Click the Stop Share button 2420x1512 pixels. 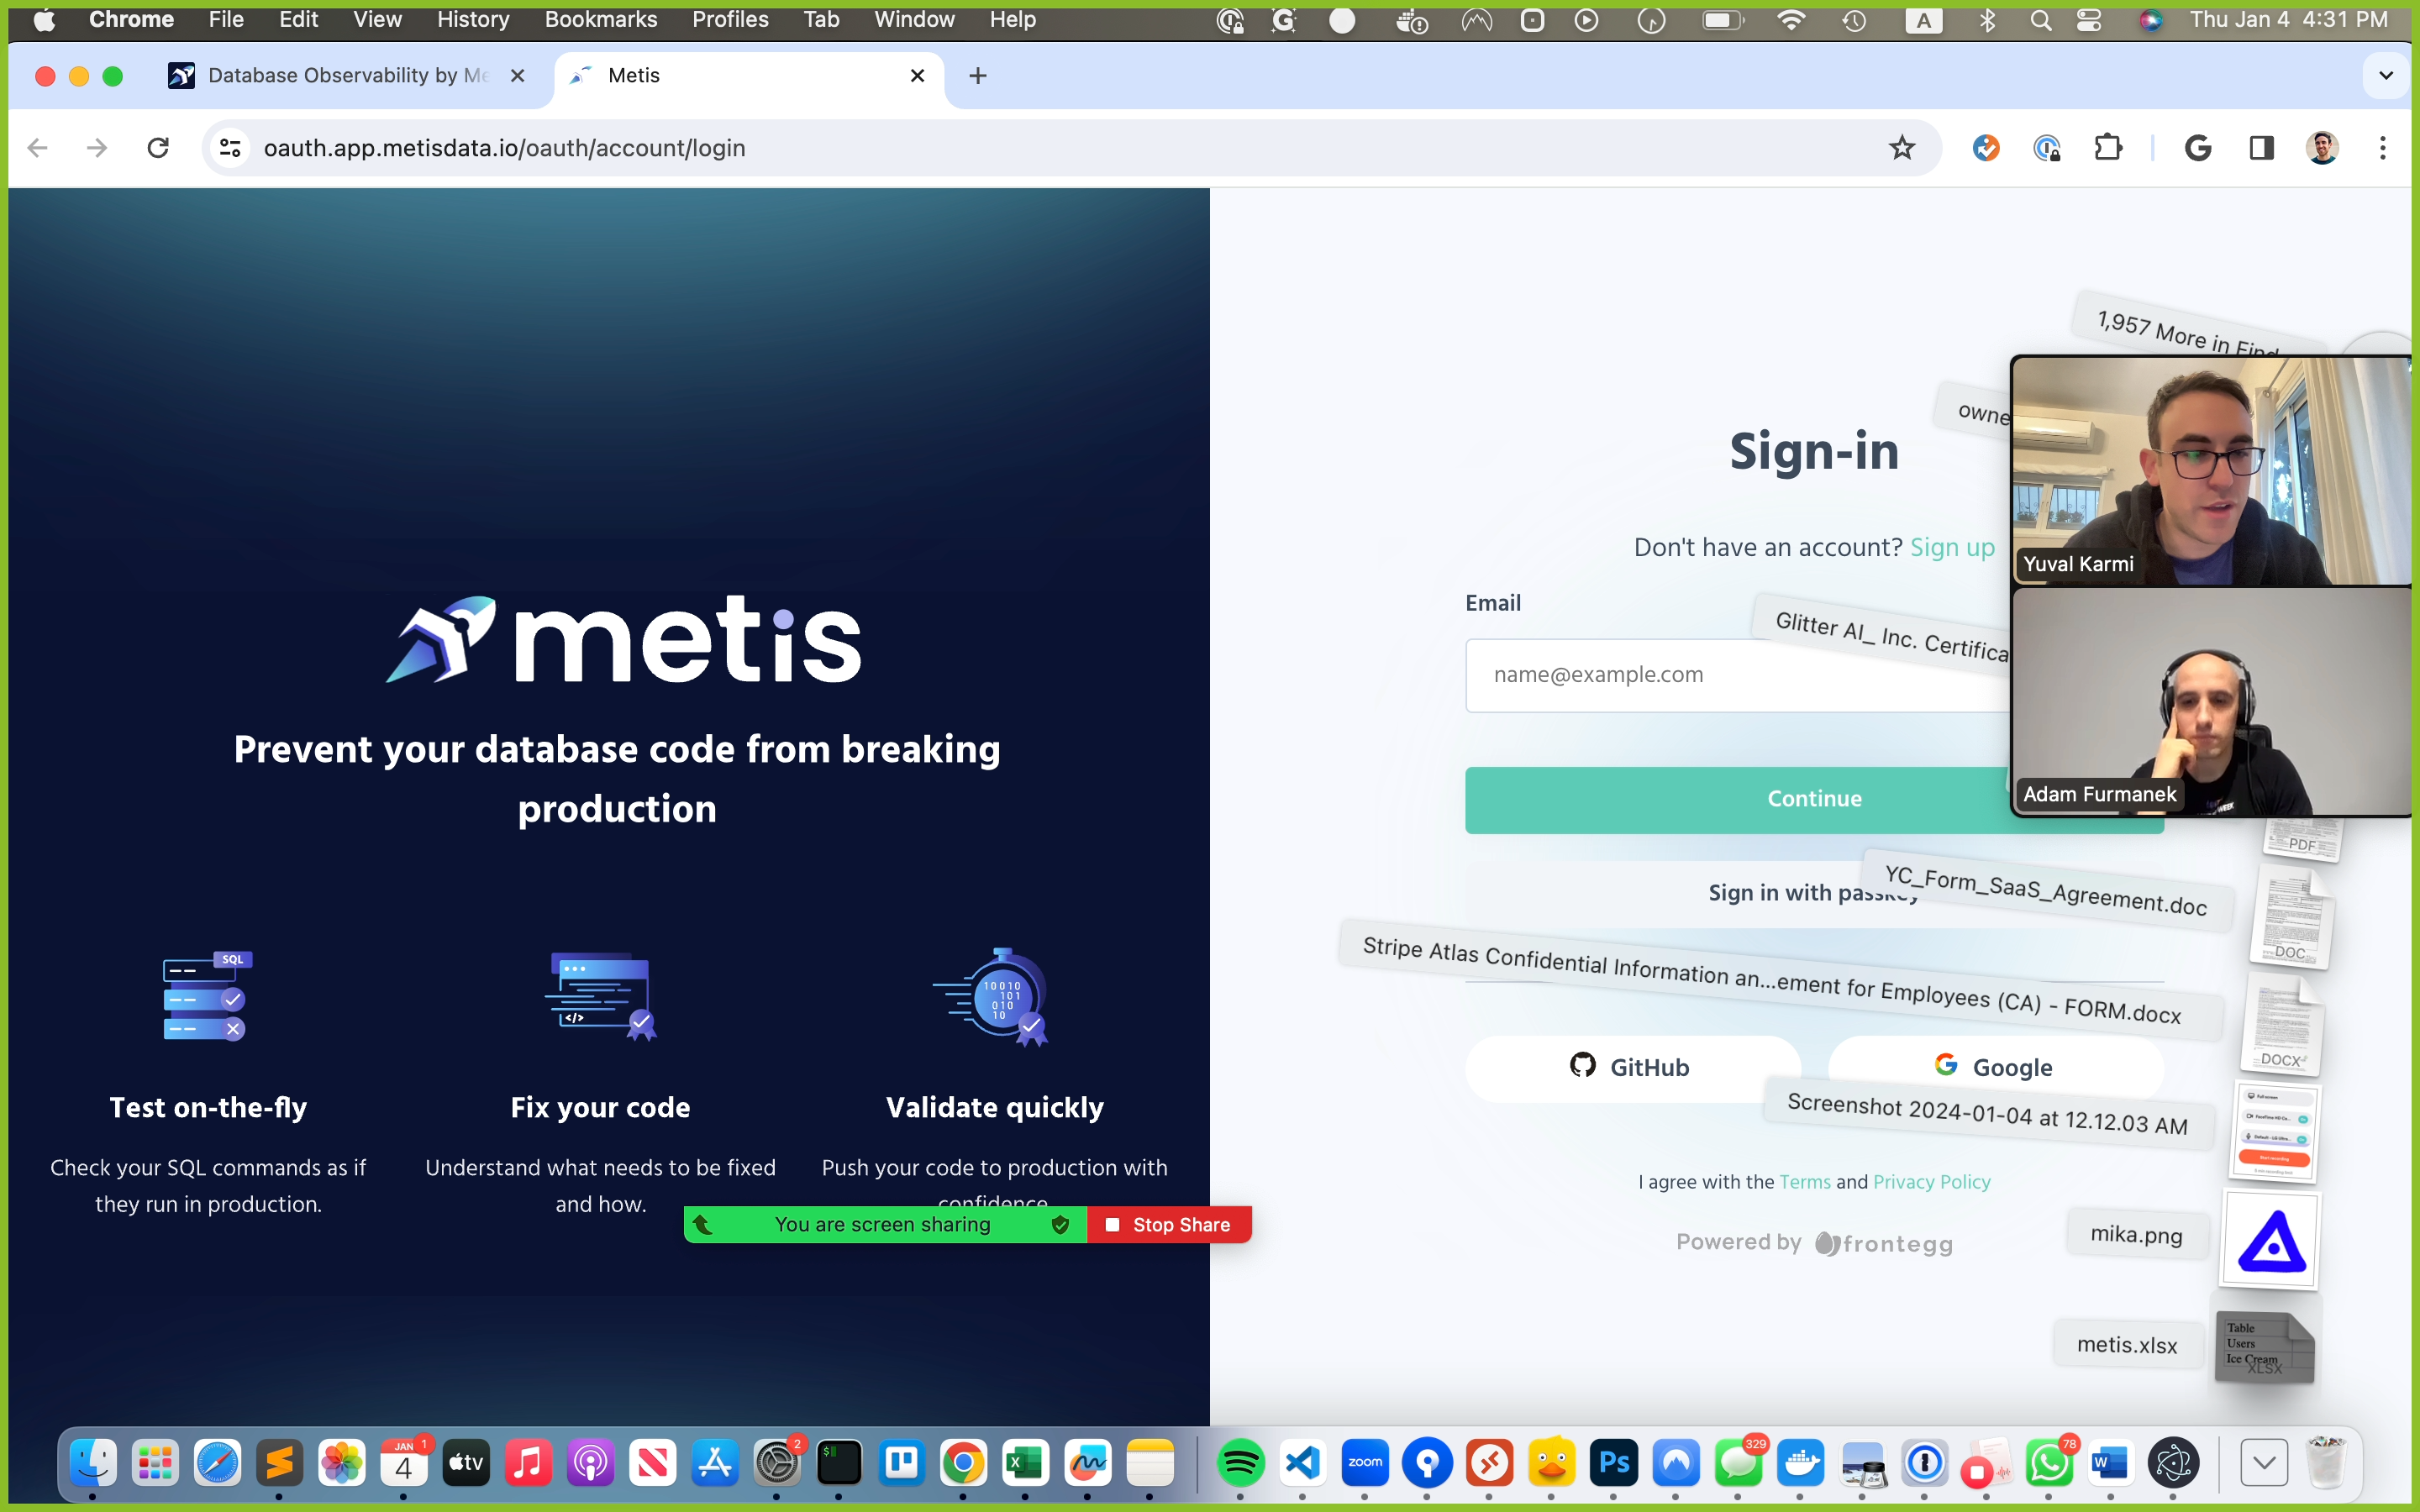coord(1169,1225)
